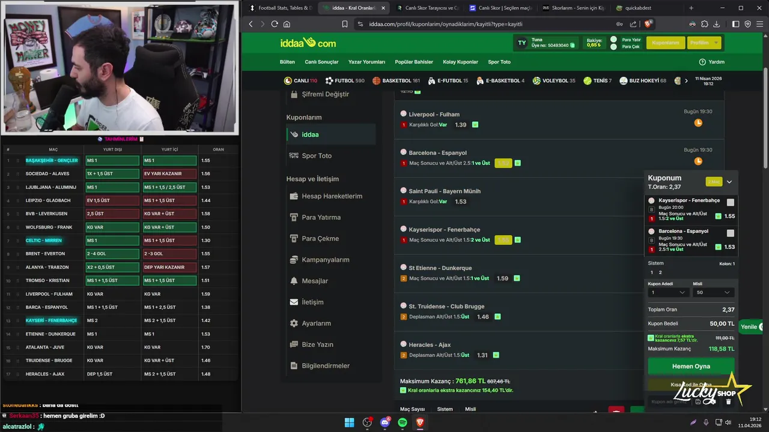
Task: Open Kampanyalarım in the sidebar
Action: (326, 260)
